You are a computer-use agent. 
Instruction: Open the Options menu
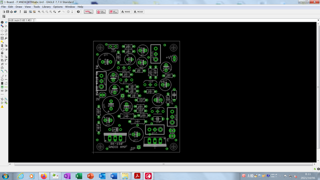pyautogui.click(x=58, y=7)
